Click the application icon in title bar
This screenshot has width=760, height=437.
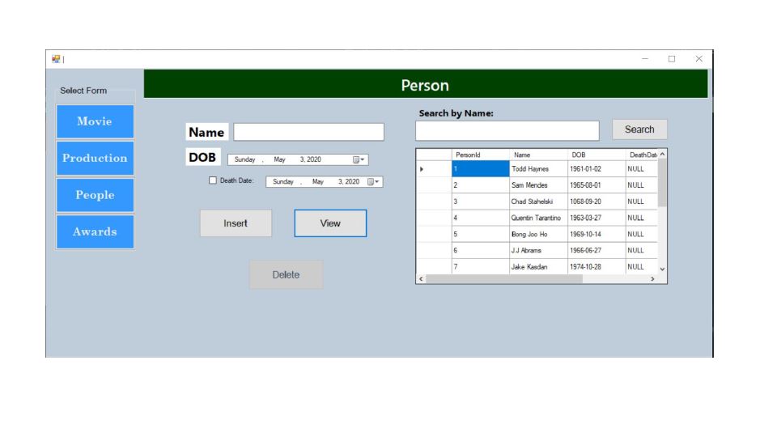[56, 59]
